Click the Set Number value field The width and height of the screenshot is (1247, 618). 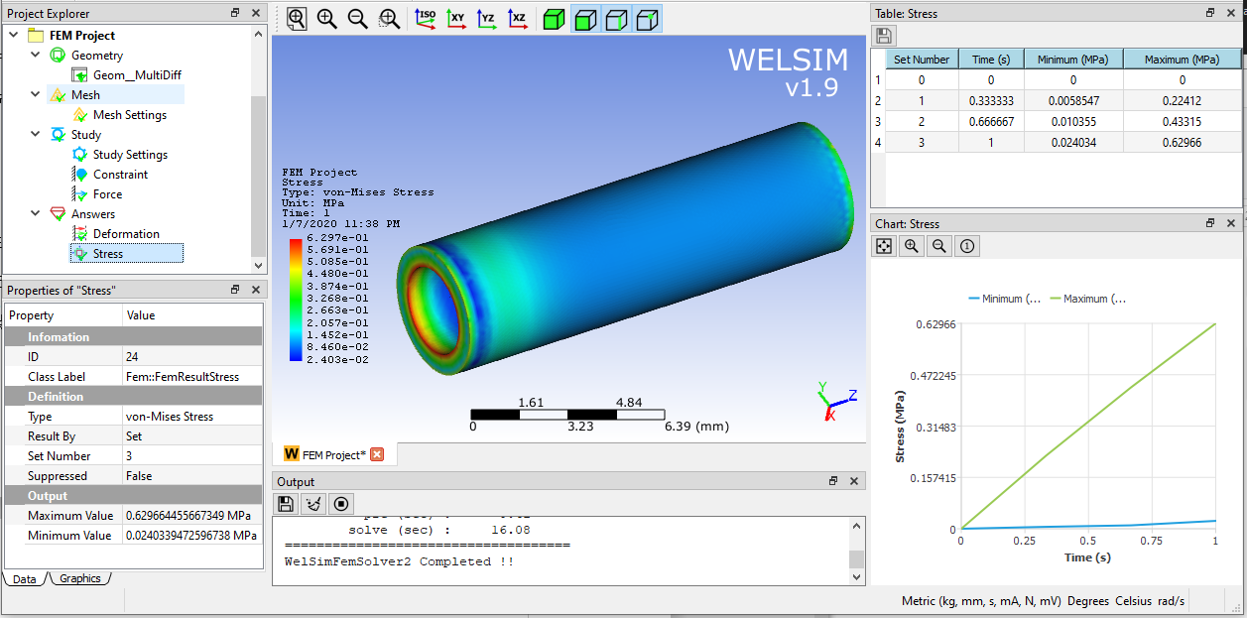point(192,456)
